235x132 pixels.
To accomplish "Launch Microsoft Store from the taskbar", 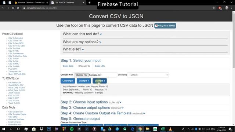I will coord(34,129).
